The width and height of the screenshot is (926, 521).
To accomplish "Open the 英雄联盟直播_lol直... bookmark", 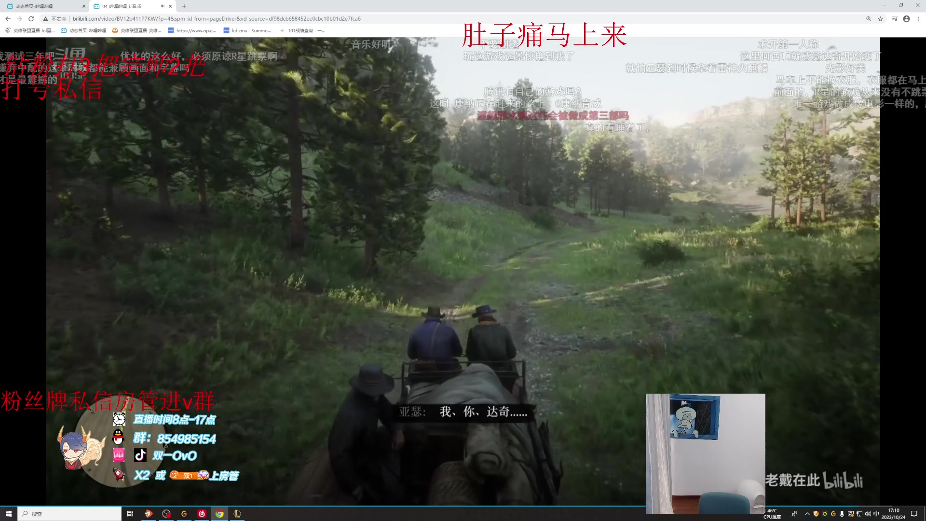I will (29, 30).
